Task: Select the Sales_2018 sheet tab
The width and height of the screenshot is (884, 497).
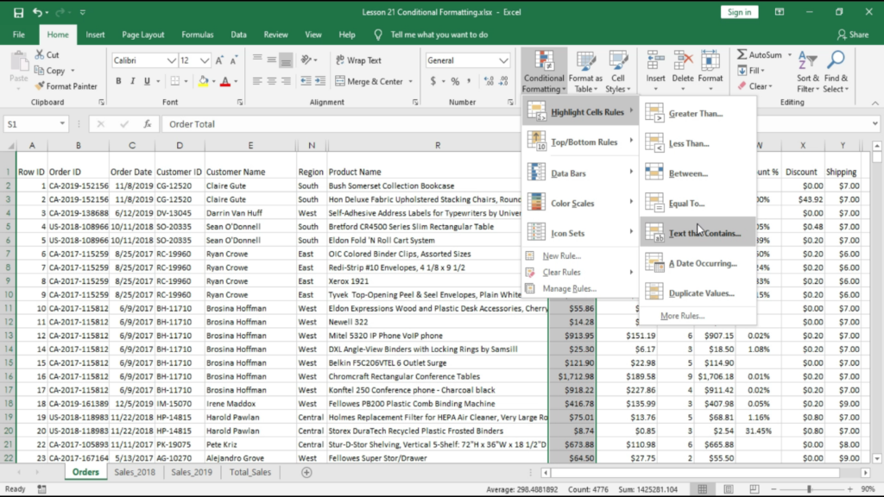Action: point(135,472)
